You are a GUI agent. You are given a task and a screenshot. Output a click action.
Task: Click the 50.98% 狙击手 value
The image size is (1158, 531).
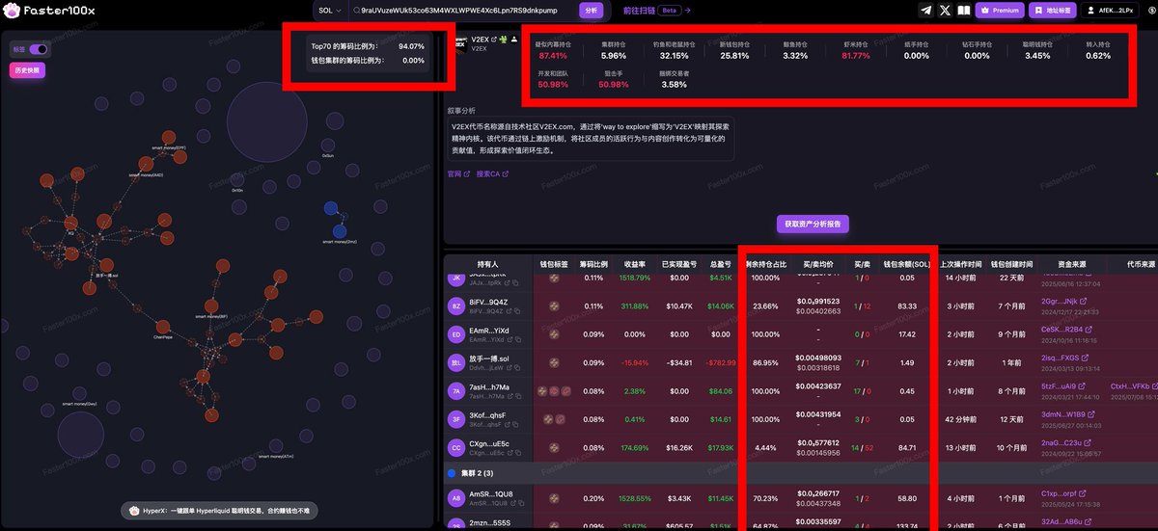click(614, 85)
